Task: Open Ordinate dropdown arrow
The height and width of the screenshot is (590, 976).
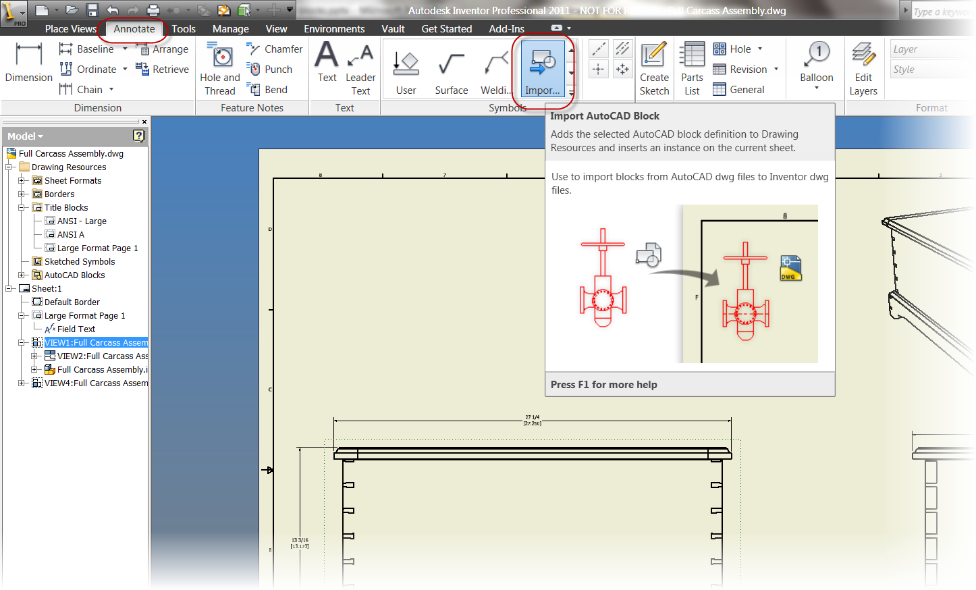Action: tap(125, 69)
